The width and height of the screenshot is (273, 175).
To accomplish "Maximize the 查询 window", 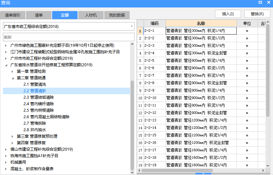I will point(260,2).
